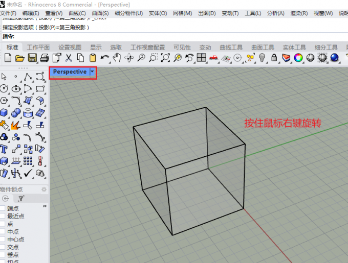
Task: Click the New file icon
Action: [x=8, y=58]
